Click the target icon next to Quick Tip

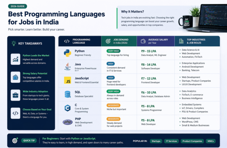click(x=15, y=140)
